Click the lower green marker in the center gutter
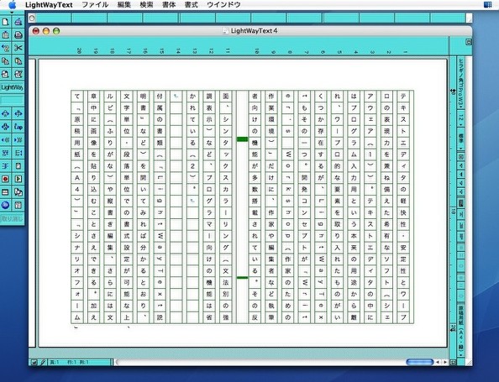499x382 pixels. tap(242, 278)
